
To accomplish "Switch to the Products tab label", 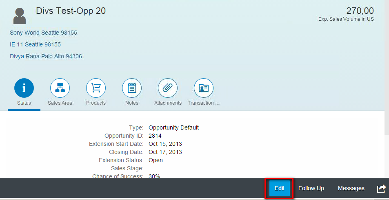I will (96, 103).
